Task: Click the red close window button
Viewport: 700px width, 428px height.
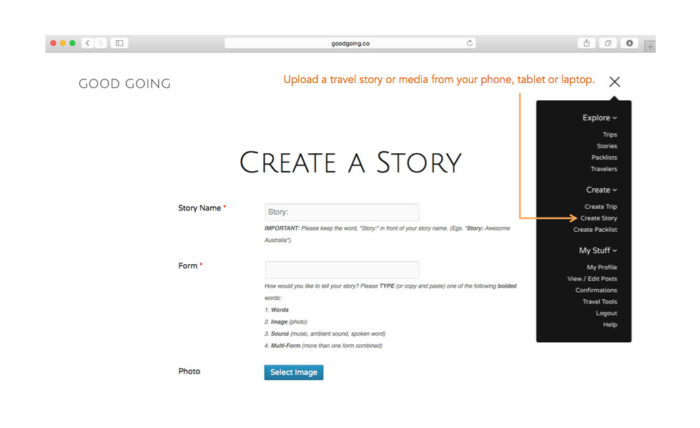Action: coord(54,43)
